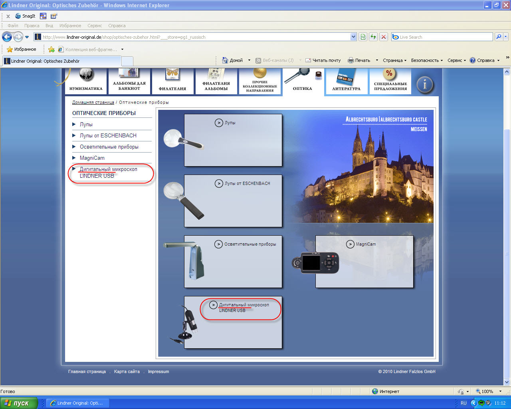Open the Лупы от ESCHENBACH sidebar link

[x=108, y=135]
